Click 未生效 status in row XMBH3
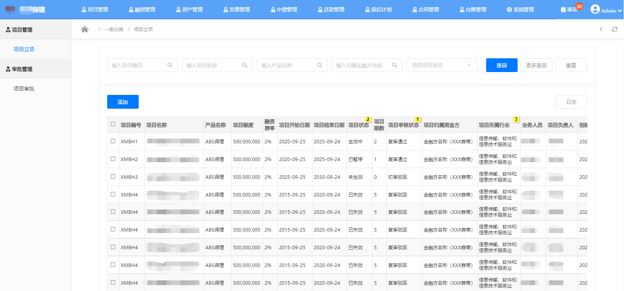 355,177
